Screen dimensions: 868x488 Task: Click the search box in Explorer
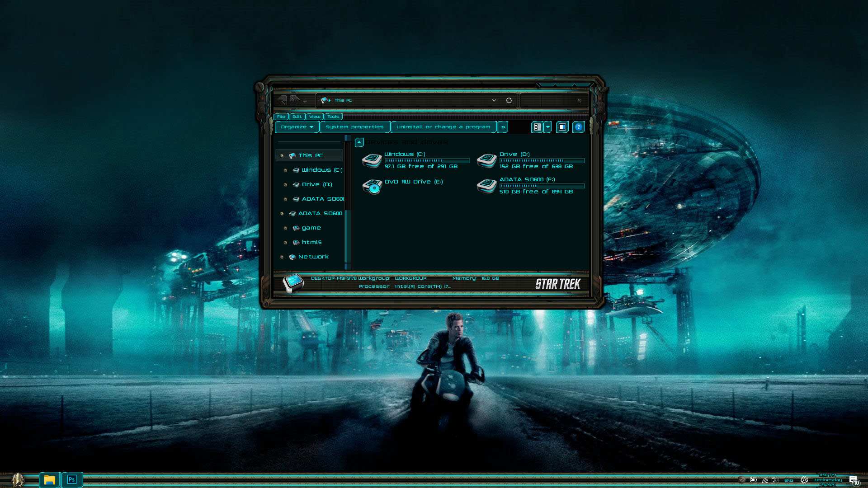click(x=553, y=100)
